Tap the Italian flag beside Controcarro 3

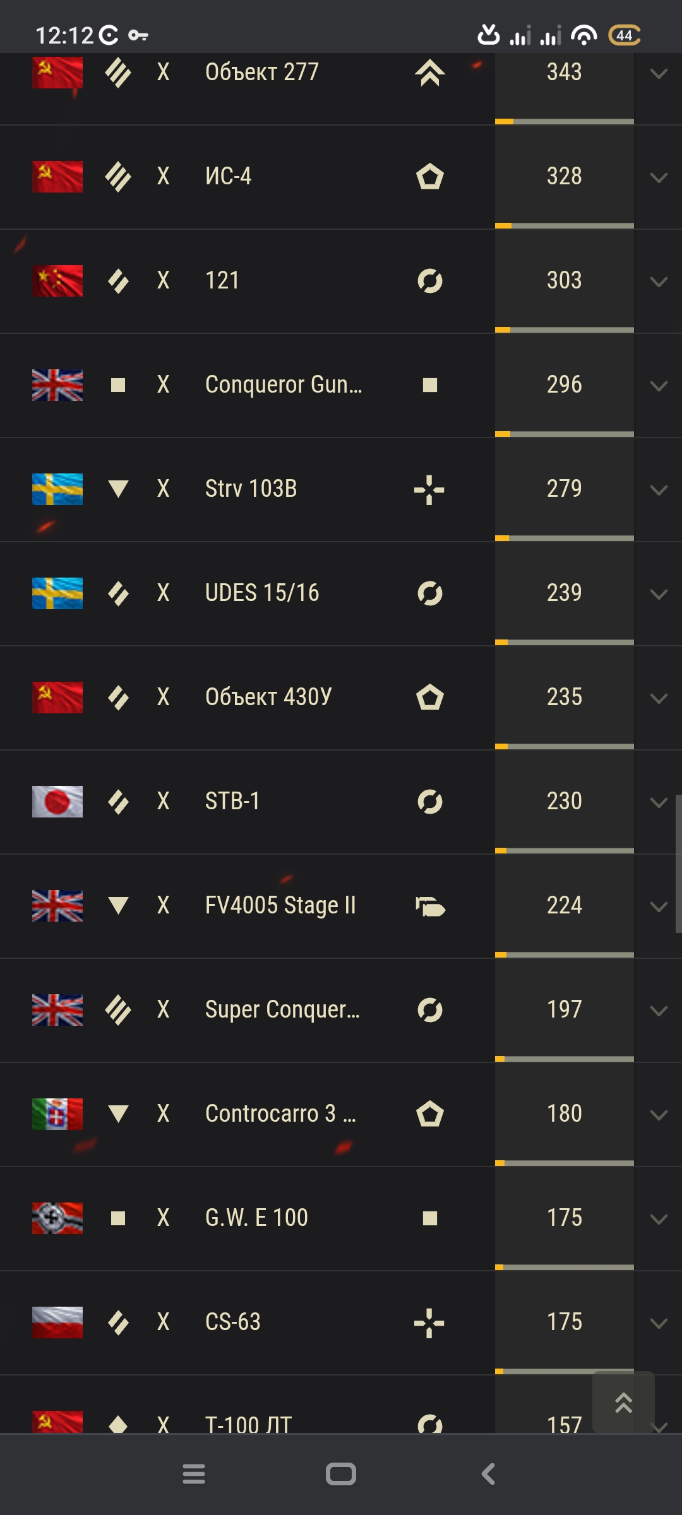click(x=57, y=1114)
